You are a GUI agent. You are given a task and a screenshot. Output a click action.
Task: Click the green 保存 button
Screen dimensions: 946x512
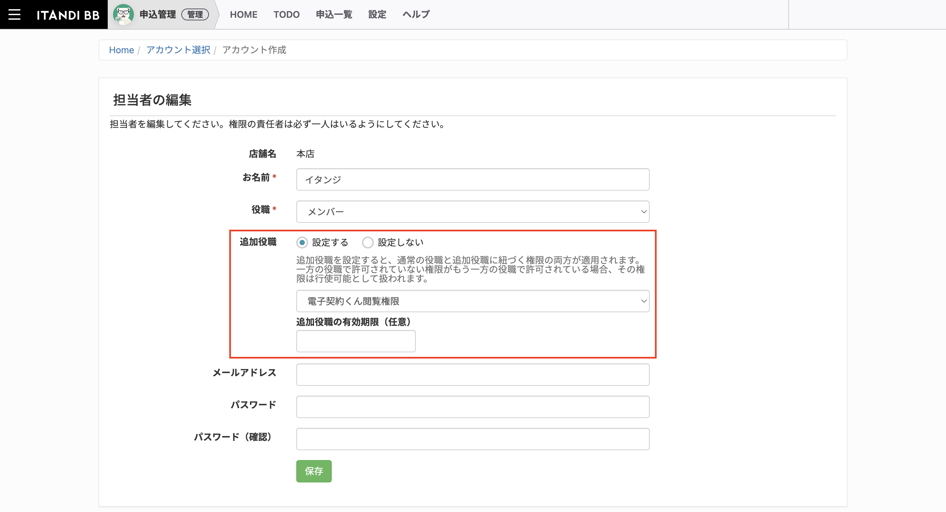(314, 471)
